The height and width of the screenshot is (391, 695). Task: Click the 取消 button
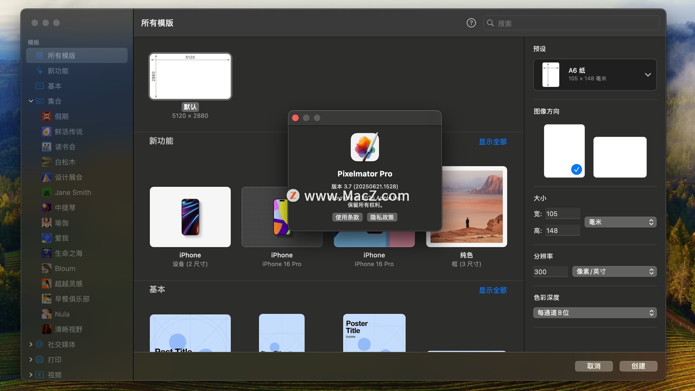pyautogui.click(x=594, y=366)
